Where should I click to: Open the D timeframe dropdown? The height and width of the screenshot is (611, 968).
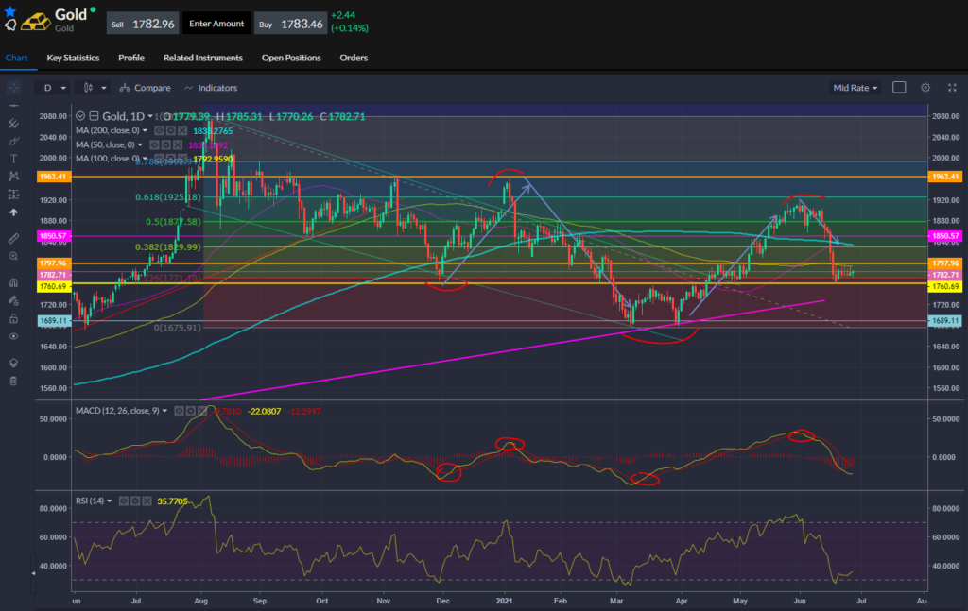click(x=54, y=88)
